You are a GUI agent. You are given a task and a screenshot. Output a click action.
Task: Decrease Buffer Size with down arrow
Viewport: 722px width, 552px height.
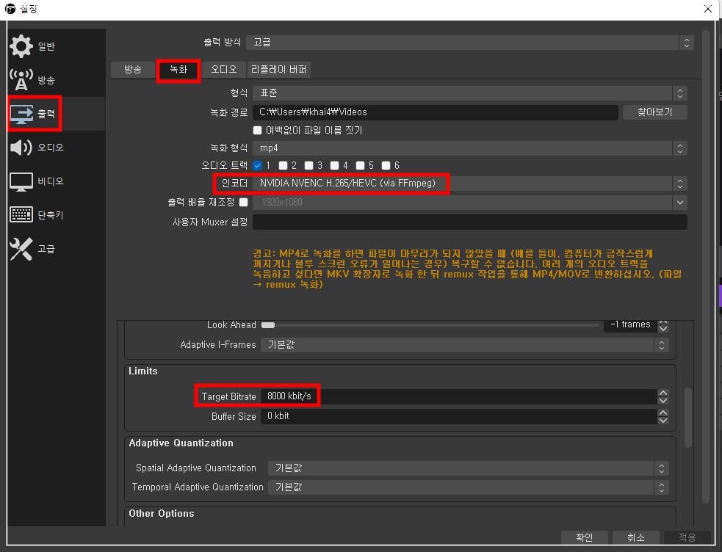tap(663, 421)
